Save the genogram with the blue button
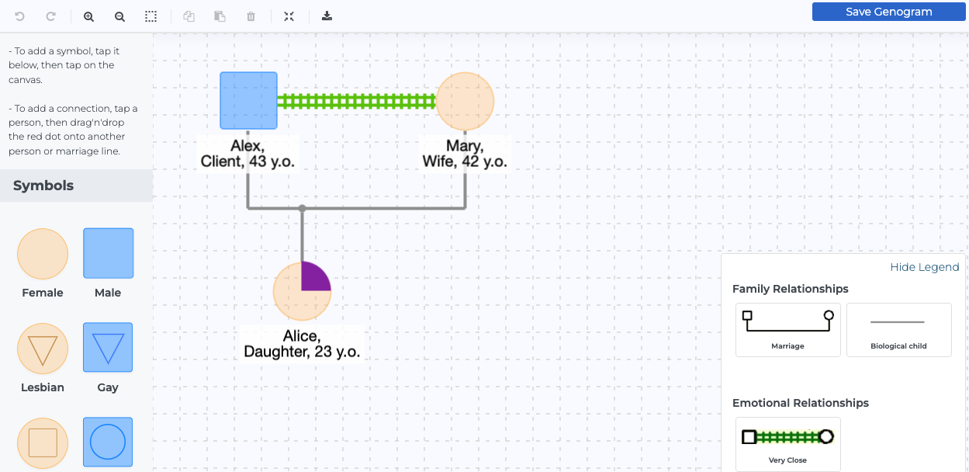This screenshot has width=969, height=472. [888, 12]
